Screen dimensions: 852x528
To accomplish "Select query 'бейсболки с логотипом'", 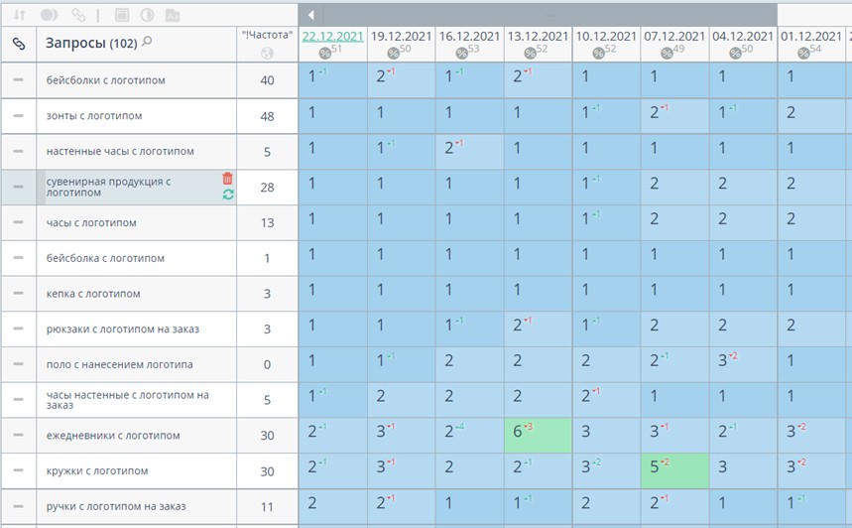I will pyautogui.click(x=105, y=80).
